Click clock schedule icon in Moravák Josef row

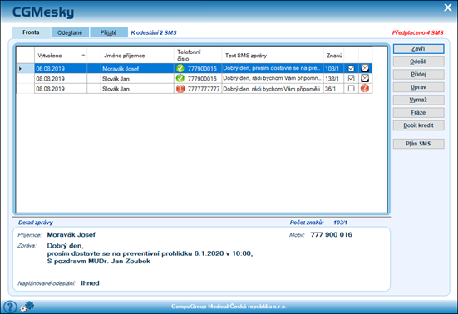[365, 68]
